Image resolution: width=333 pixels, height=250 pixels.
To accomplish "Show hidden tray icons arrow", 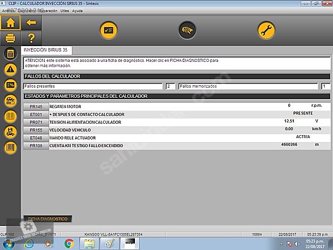I will pyautogui.click(x=281, y=244).
